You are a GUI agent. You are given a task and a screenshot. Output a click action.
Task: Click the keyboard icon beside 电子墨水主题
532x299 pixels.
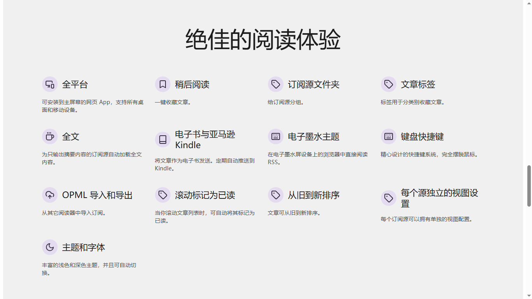click(x=275, y=136)
